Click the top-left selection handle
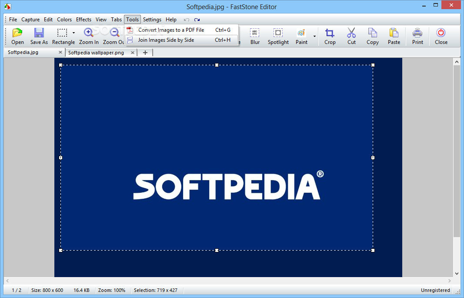The height and width of the screenshot is (298, 464). click(x=60, y=65)
